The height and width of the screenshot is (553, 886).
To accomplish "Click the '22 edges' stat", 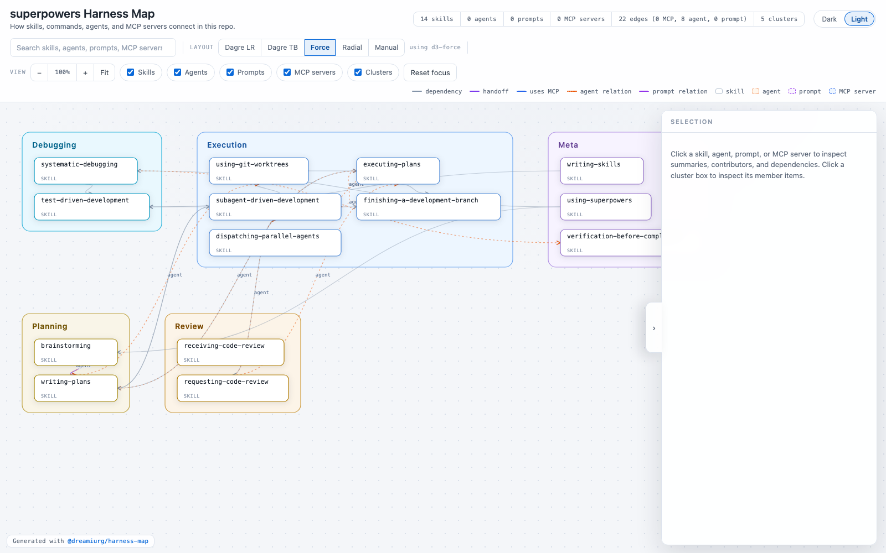I will [x=683, y=19].
